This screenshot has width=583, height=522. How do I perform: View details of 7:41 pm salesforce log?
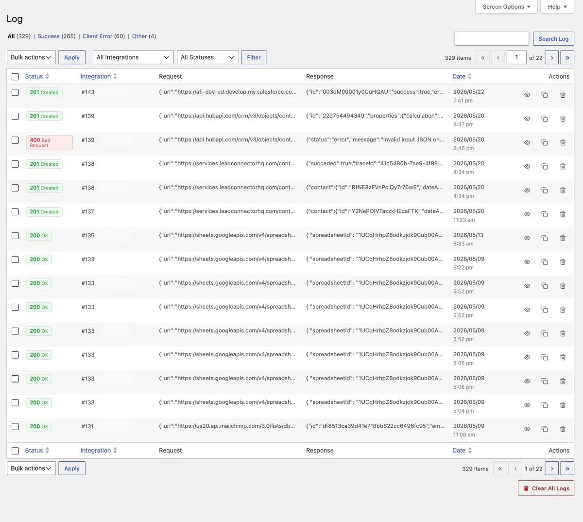click(x=527, y=95)
